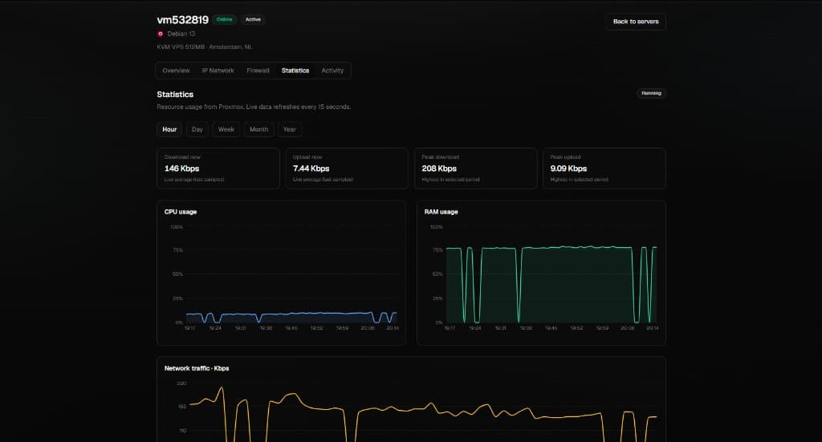The image size is (822, 442).
Task: Click the 208 Kbps peak download value
Action: pos(439,168)
